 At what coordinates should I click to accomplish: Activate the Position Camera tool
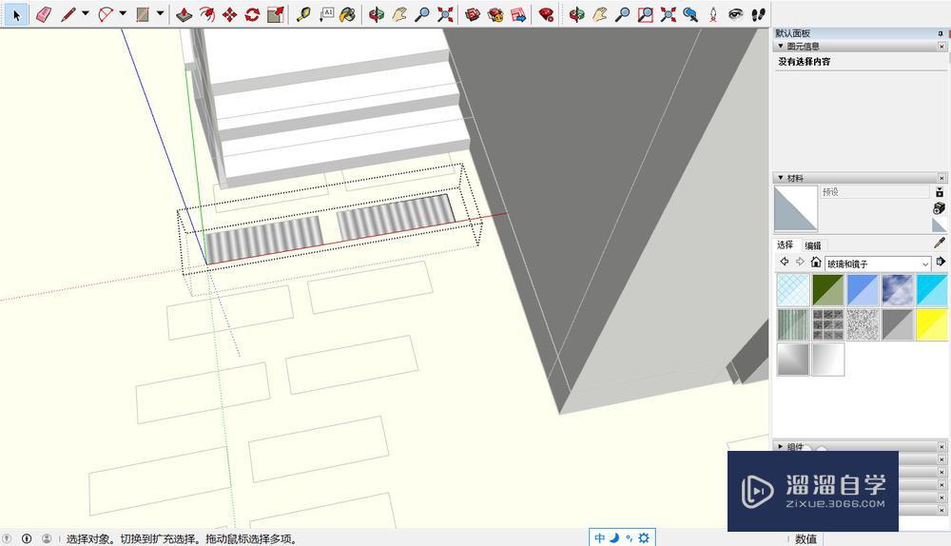click(713, 14)
